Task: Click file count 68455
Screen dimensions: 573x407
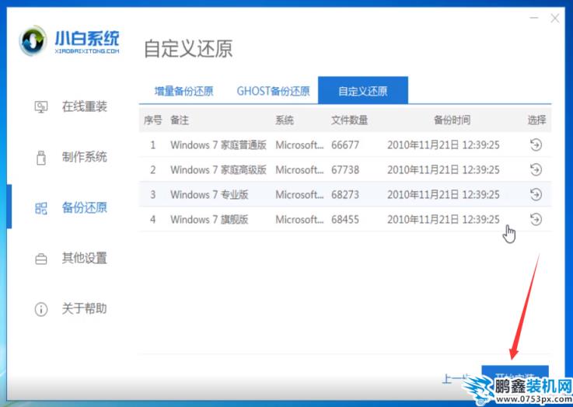Action: point(345,219)
